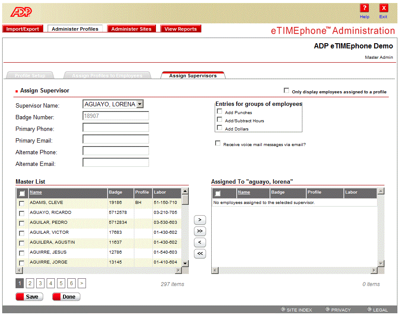Open the Supervisor Name dropdown
400x315 pixels.
point(140,104)
